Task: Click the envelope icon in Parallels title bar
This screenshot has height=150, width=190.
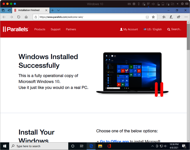Action: pyautogui.click(x=187, y=4)
